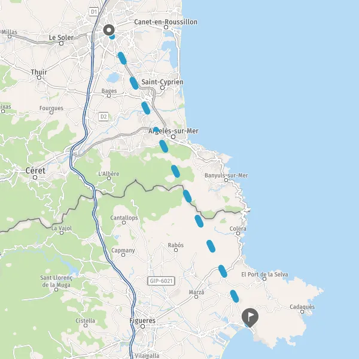Click the Thuir town marker
Screen dimensions: 359x359
pos(39,78)
